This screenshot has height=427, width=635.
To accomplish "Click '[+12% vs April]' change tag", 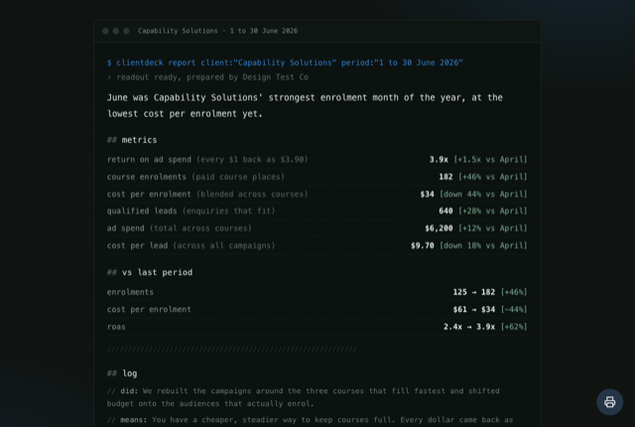I will [x=493, y=228].
